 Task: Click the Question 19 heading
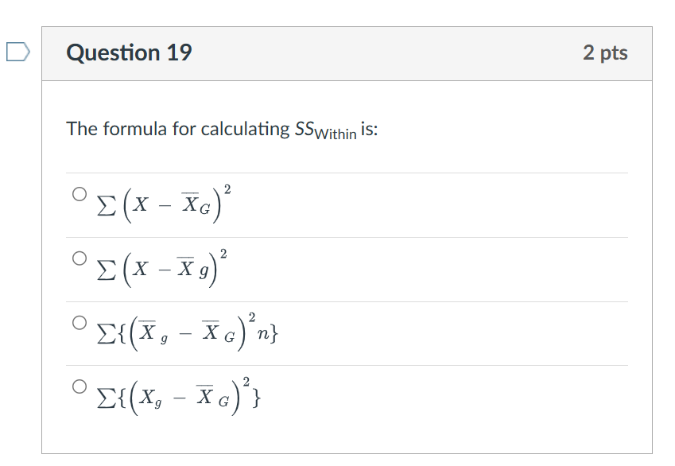point(129,52)
